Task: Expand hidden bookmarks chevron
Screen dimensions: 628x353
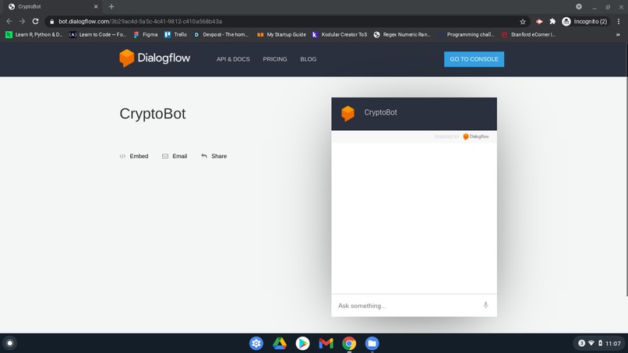Action: (618, 34)
